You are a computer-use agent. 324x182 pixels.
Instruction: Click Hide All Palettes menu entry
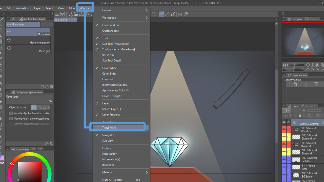pos(121,180)
